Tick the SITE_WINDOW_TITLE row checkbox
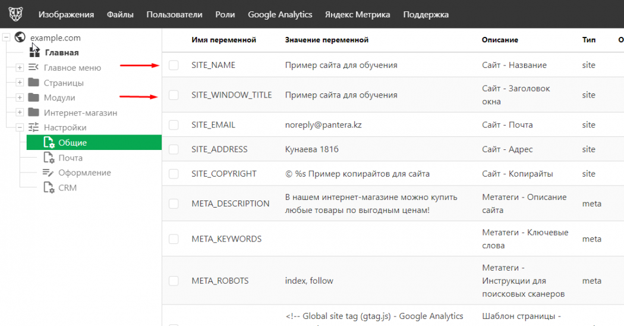 pos(174,95)
